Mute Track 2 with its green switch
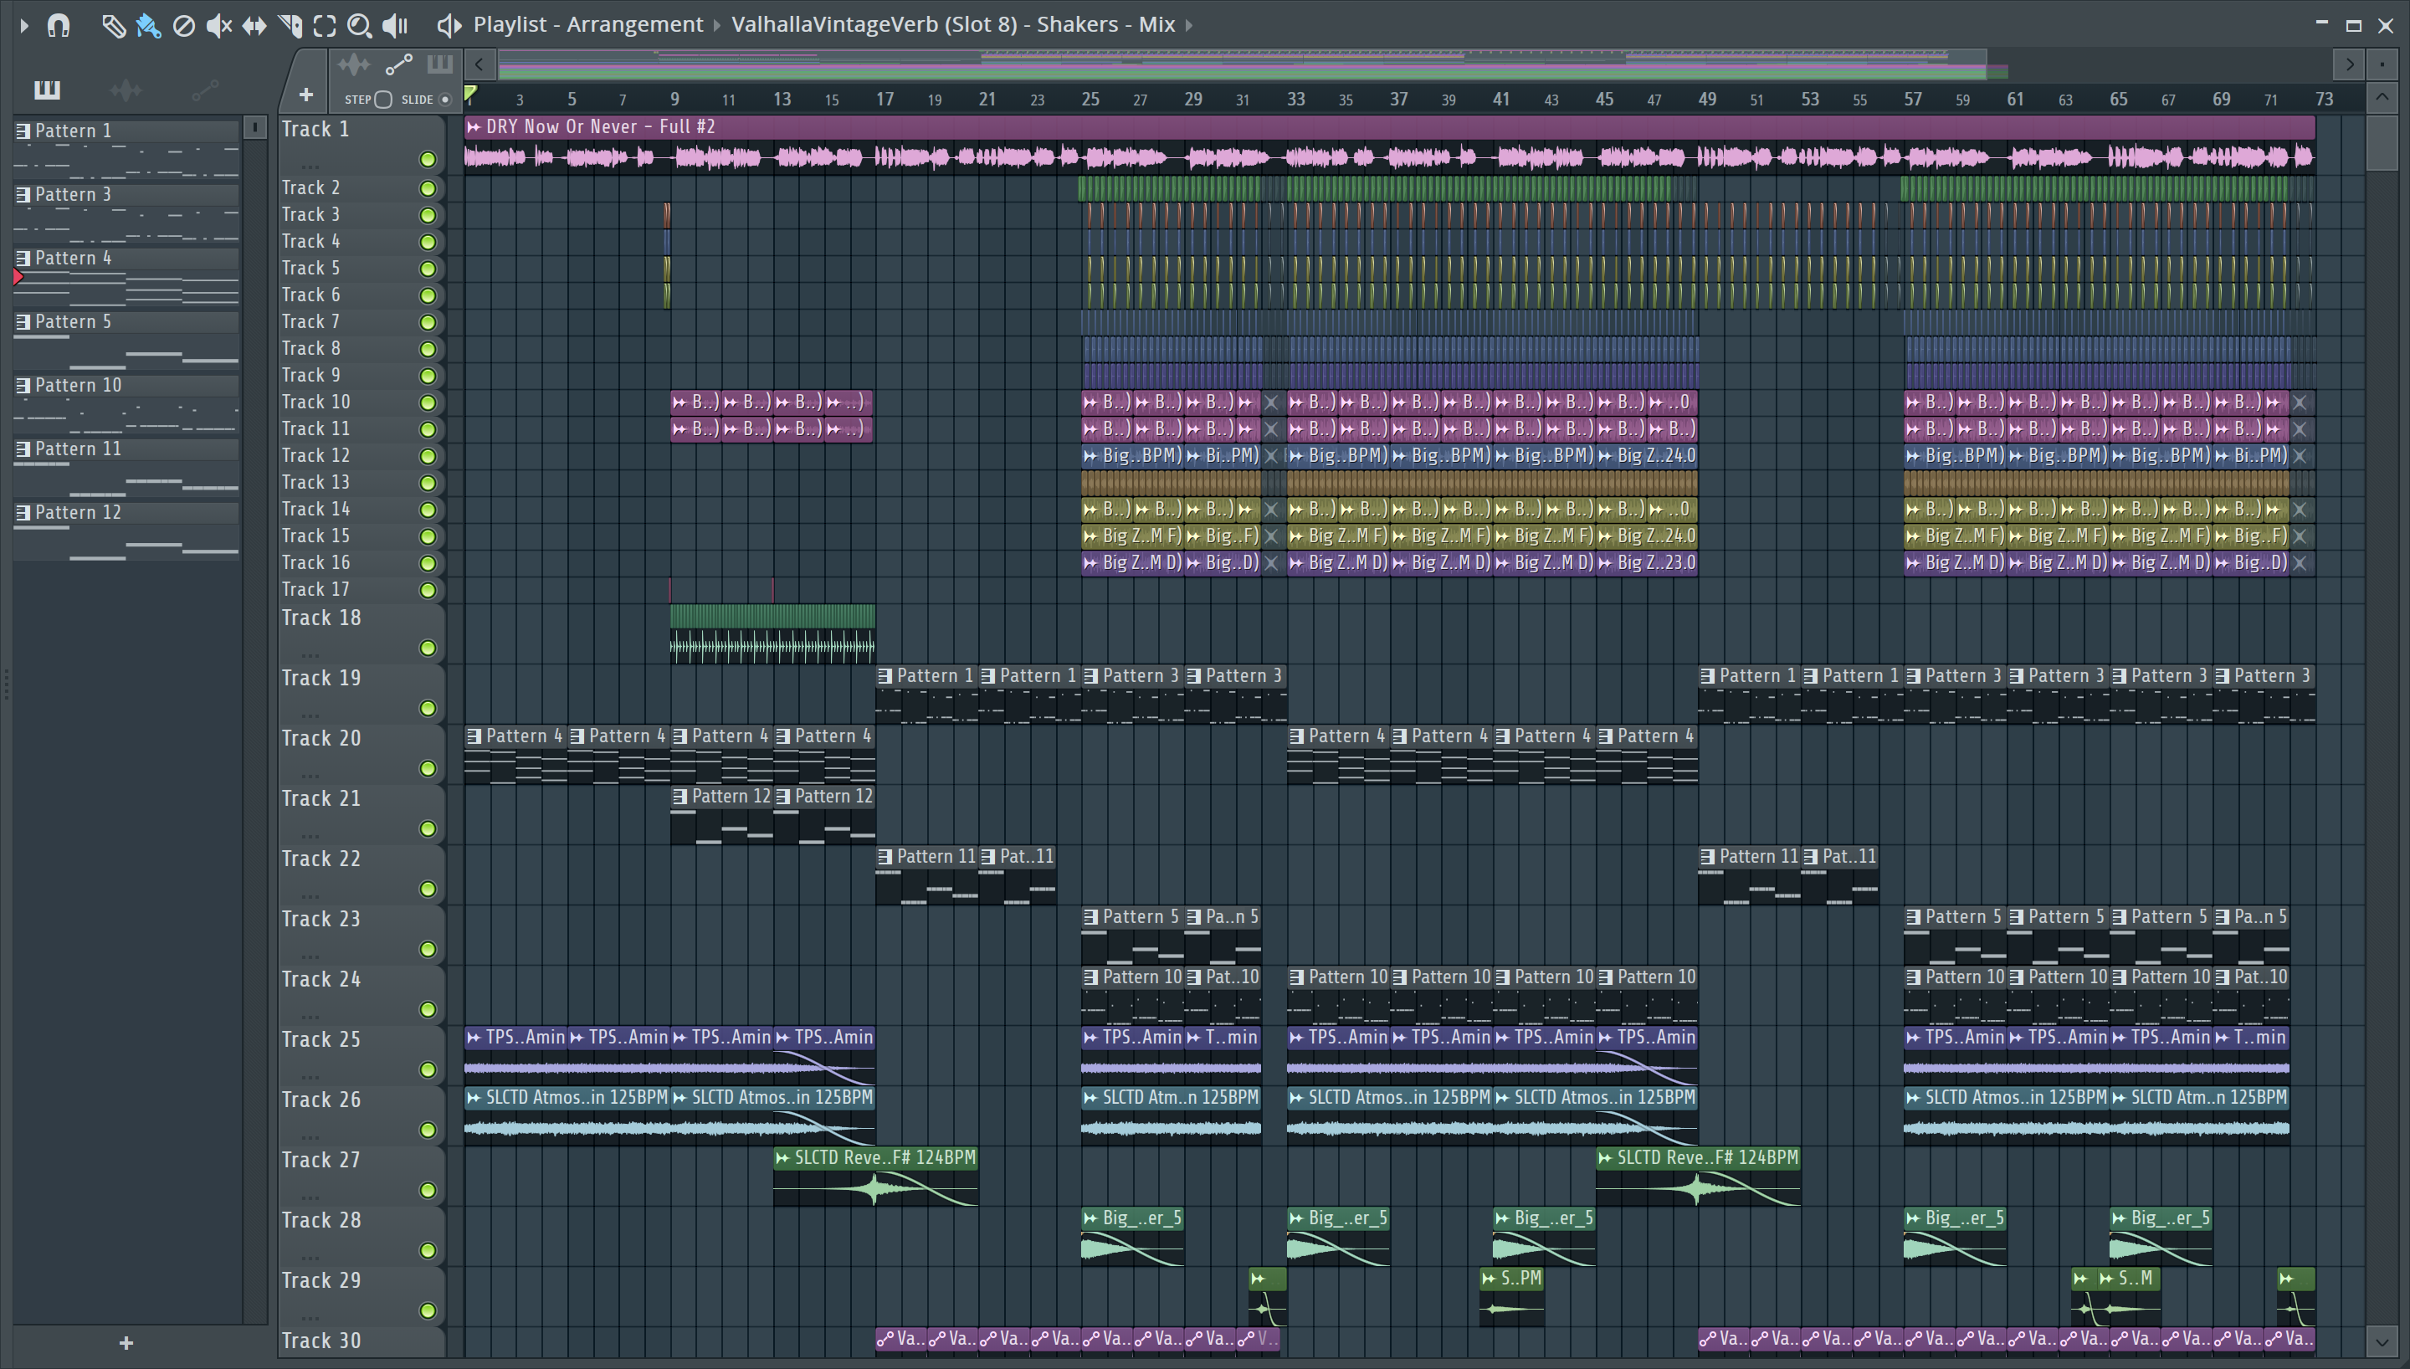Image resolution: width=2410 pixels, height=1369 pixels. coord(428,188)
